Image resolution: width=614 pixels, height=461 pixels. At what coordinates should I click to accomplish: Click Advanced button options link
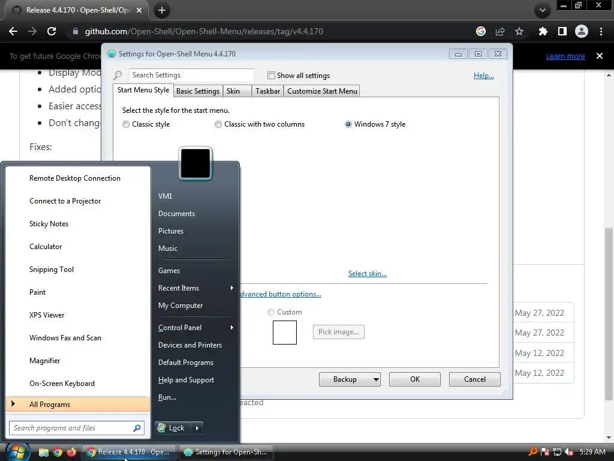point(281,294)
